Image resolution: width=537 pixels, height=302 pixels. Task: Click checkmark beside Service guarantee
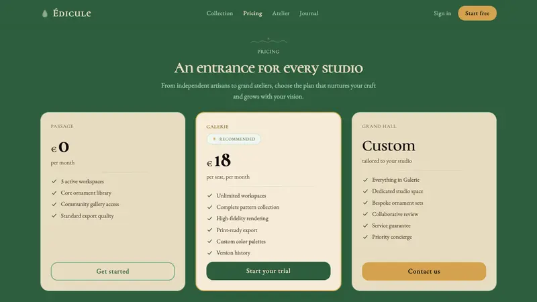pos(365,225)
